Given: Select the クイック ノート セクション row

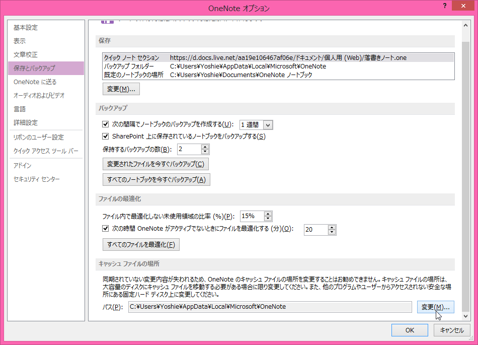Looking at the screenshot, I should [278, 57].
